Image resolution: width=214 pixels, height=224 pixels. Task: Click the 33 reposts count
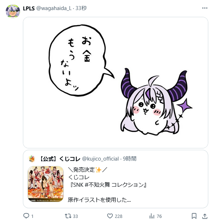[75, 216]
